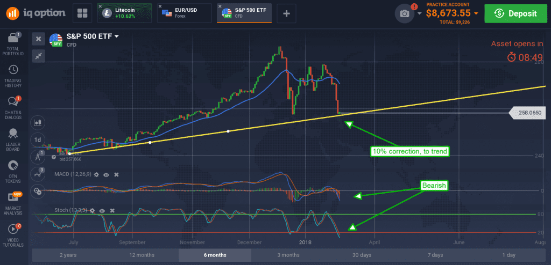Screen dimensions: 551x265
Task: Open Chats & Dialogs panel
Action: 13,108
